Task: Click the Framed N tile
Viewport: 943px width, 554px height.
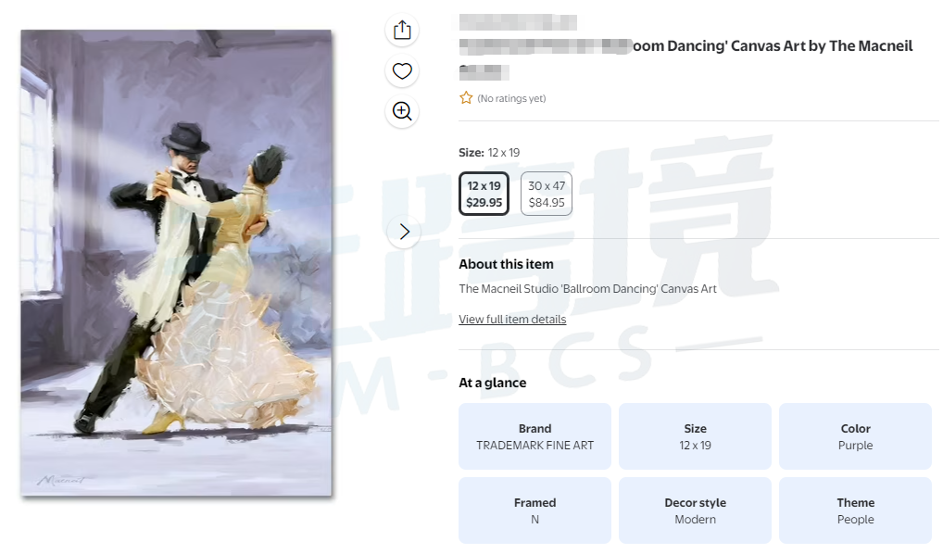Action: click(534, 510)
